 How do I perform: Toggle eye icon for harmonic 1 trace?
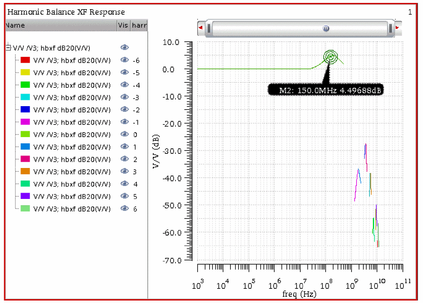[x=124, y=147]
